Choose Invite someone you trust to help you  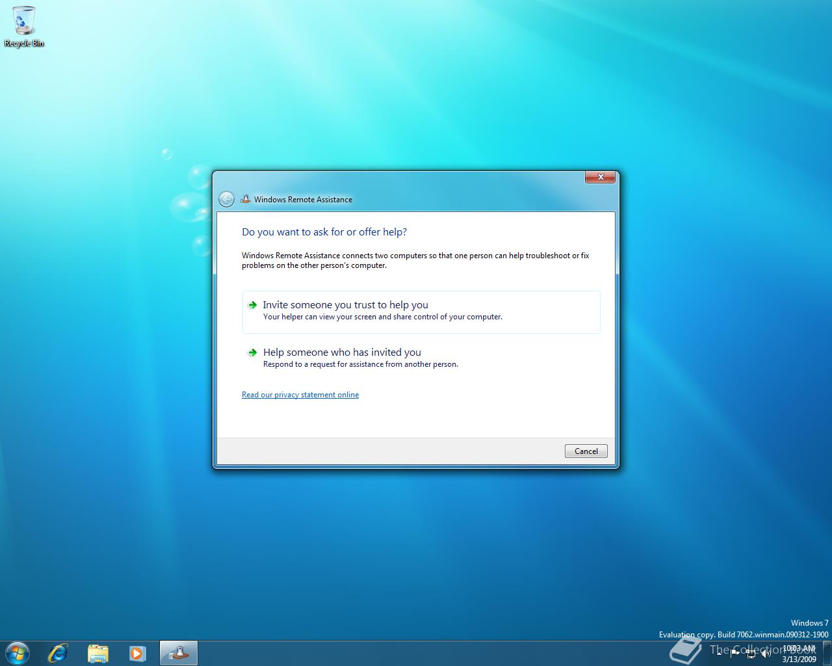pyautogui.click(x=421, y=312)
